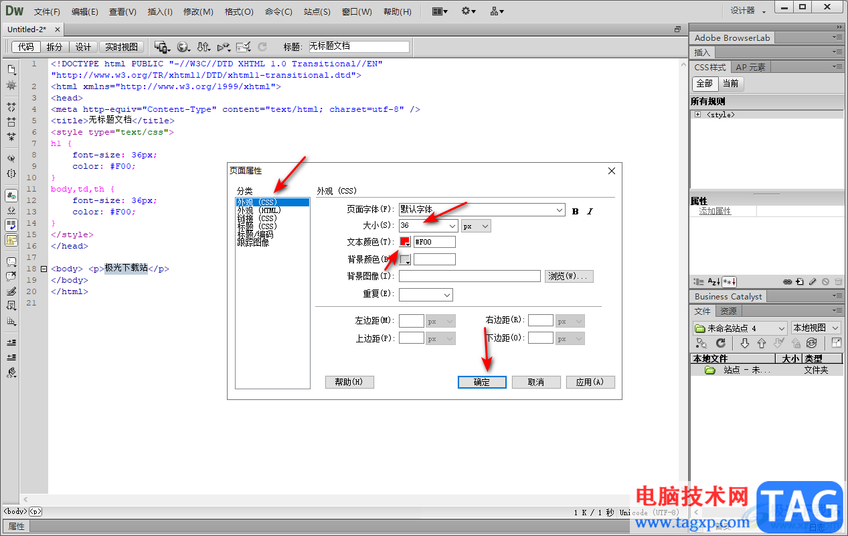The width and height of the screenshot is (848, 536).
Task: Open the 修改(M) menu
Action: [198, 11]
